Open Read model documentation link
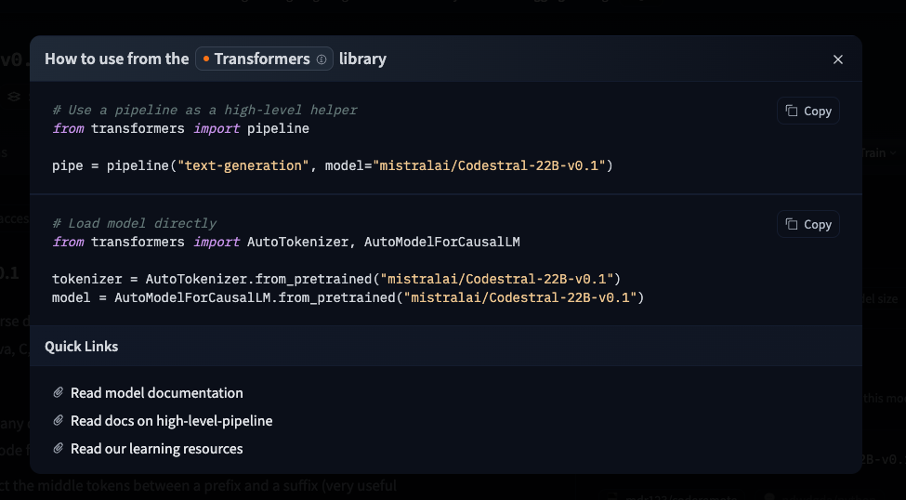This screenshot has width=906, height=500. tap(157, 393)
